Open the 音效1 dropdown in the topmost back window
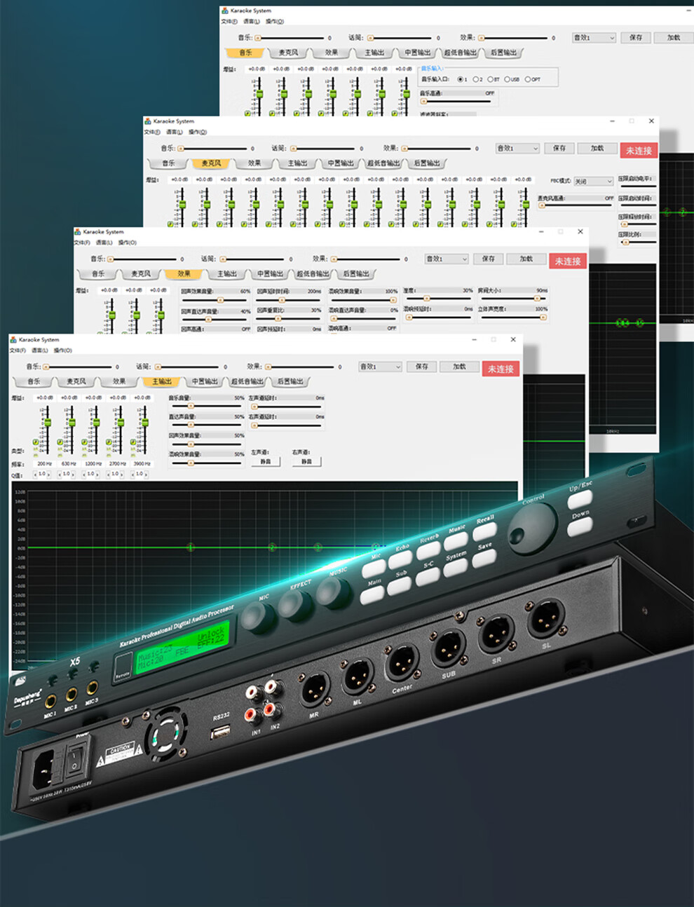Viewport: 694px width, 907px height. coord(594,38)
